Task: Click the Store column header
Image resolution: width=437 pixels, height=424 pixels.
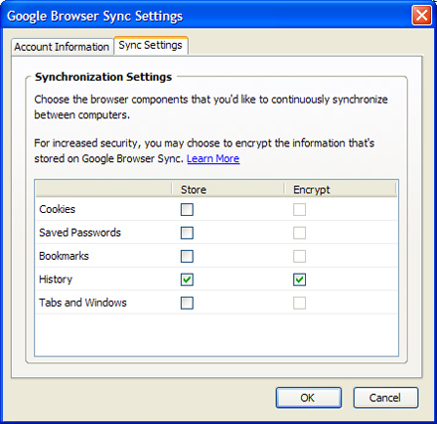Action: coord(227,189)
